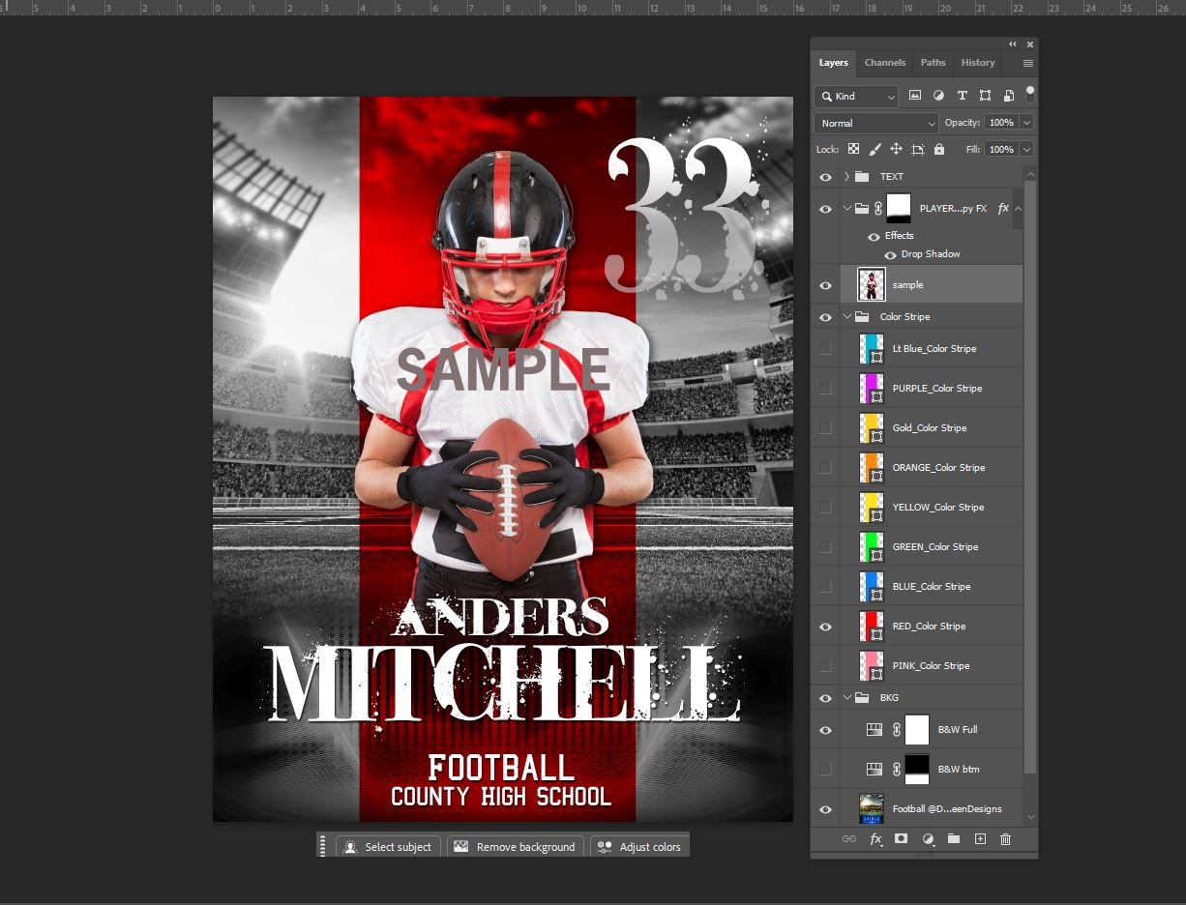Open Add layer style fx menu at bottom
Screen dimensions: 1186x905
coord(875,839)
